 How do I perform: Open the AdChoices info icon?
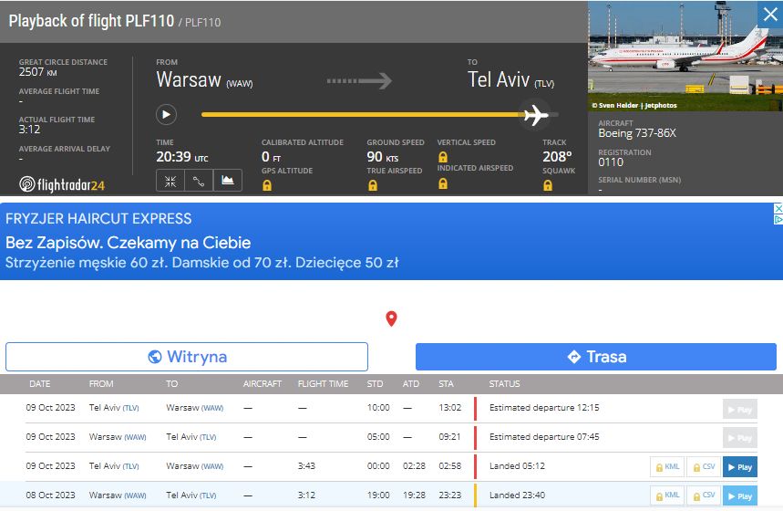coord(778,219)
